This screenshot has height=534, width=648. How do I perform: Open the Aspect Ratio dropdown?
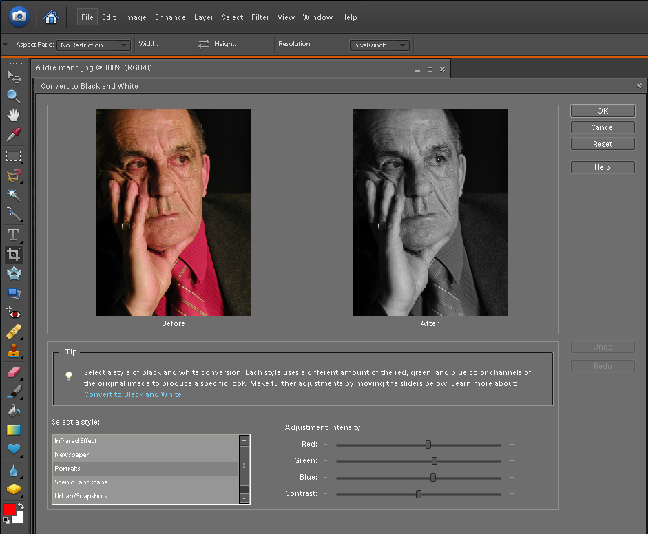(94, 45)
